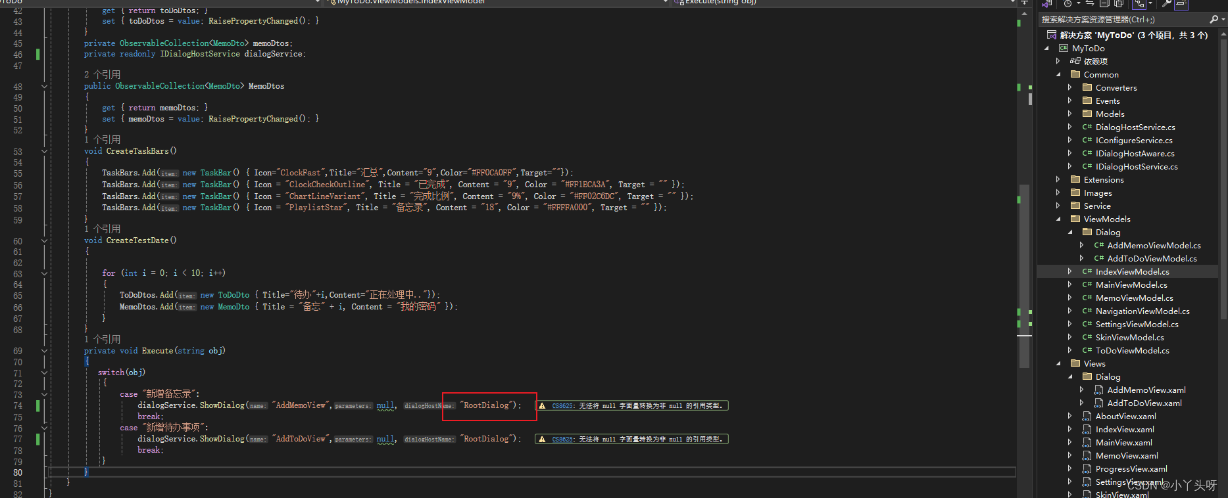Click the solution icon beside 解决方案 'MyToDo'
Viewport: 1228px width, 498px height.
click(x=1051, y=35)
